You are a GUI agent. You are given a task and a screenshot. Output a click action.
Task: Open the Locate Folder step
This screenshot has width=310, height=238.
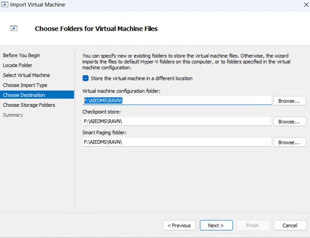click(18, 65)
